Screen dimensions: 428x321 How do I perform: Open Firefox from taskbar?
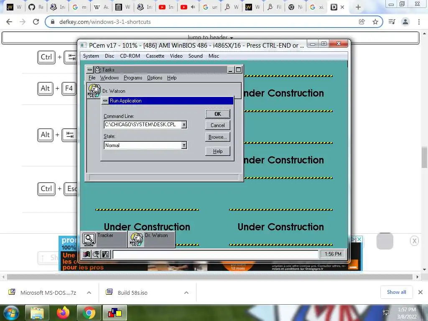point(63,313)
